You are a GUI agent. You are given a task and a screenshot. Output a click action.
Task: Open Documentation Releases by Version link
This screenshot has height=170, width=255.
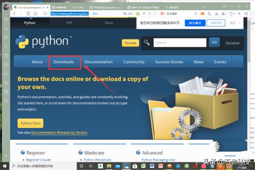tap(59, 133)
